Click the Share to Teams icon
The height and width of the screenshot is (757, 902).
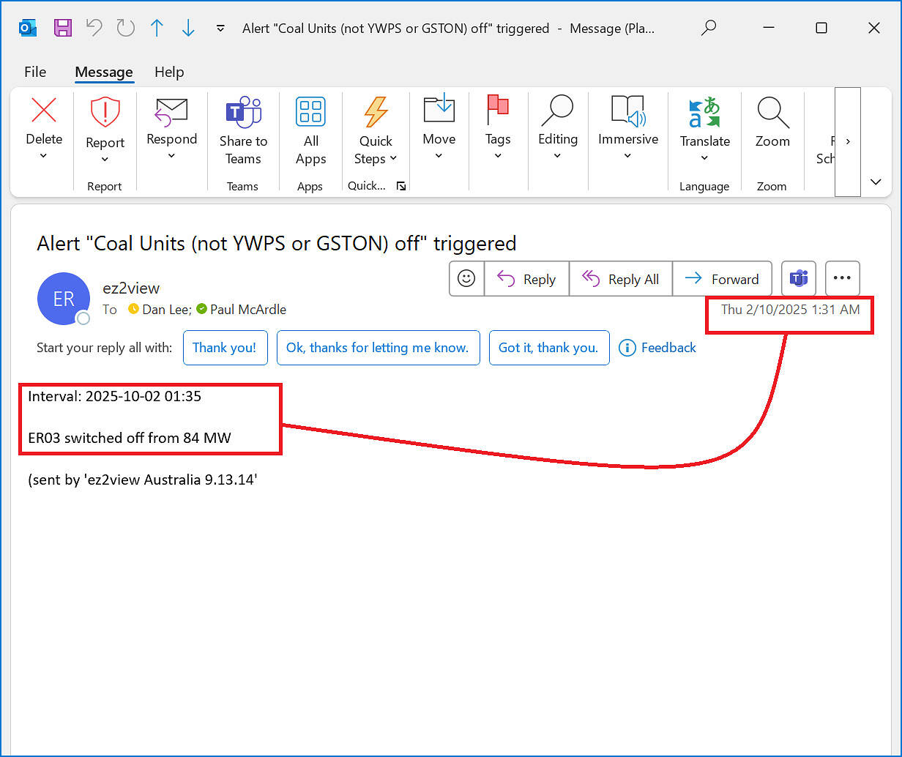(243, 113)
